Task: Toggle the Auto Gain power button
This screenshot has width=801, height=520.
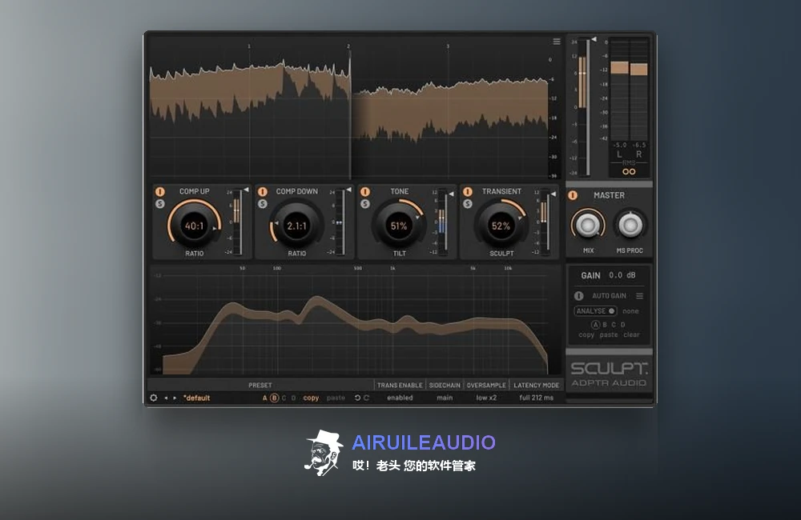Action: pos(579,295)
